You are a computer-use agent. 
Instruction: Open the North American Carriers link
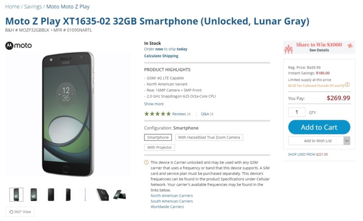[172, 196]
